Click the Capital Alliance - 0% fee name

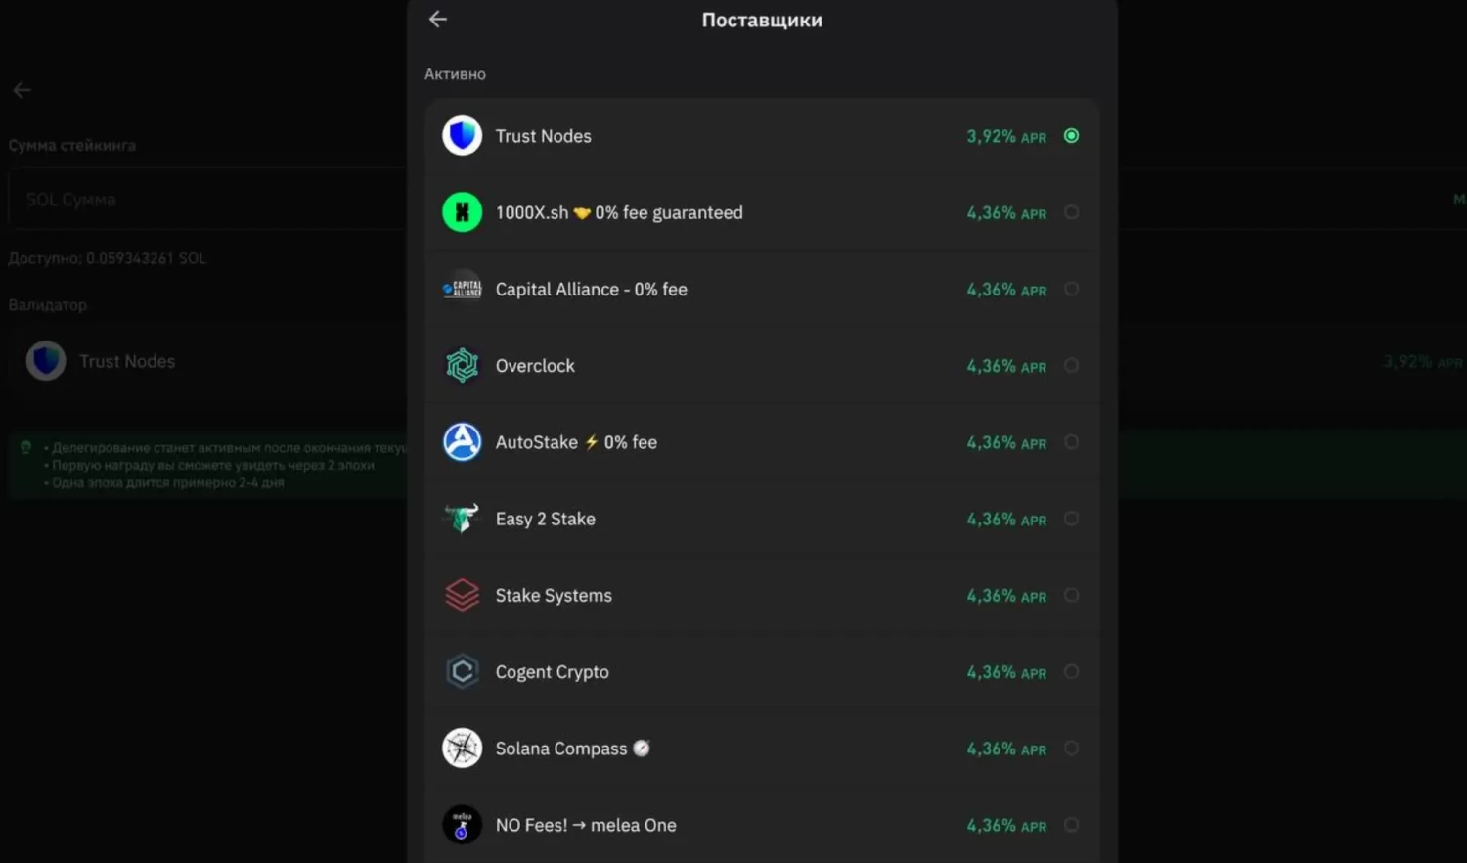[x=591, y=290]
